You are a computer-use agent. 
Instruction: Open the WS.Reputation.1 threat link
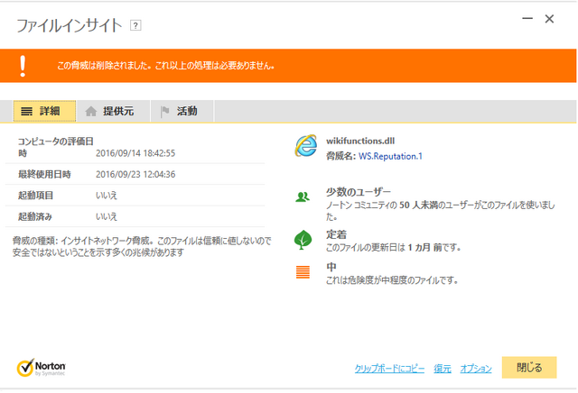tap(390, 156)
